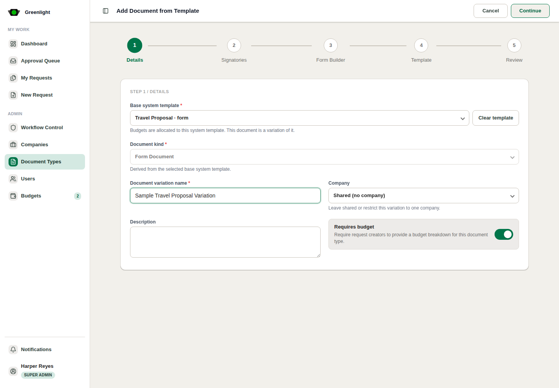Click the Workflow Control shield icon
559x388 pixels.
click(13, 128)
